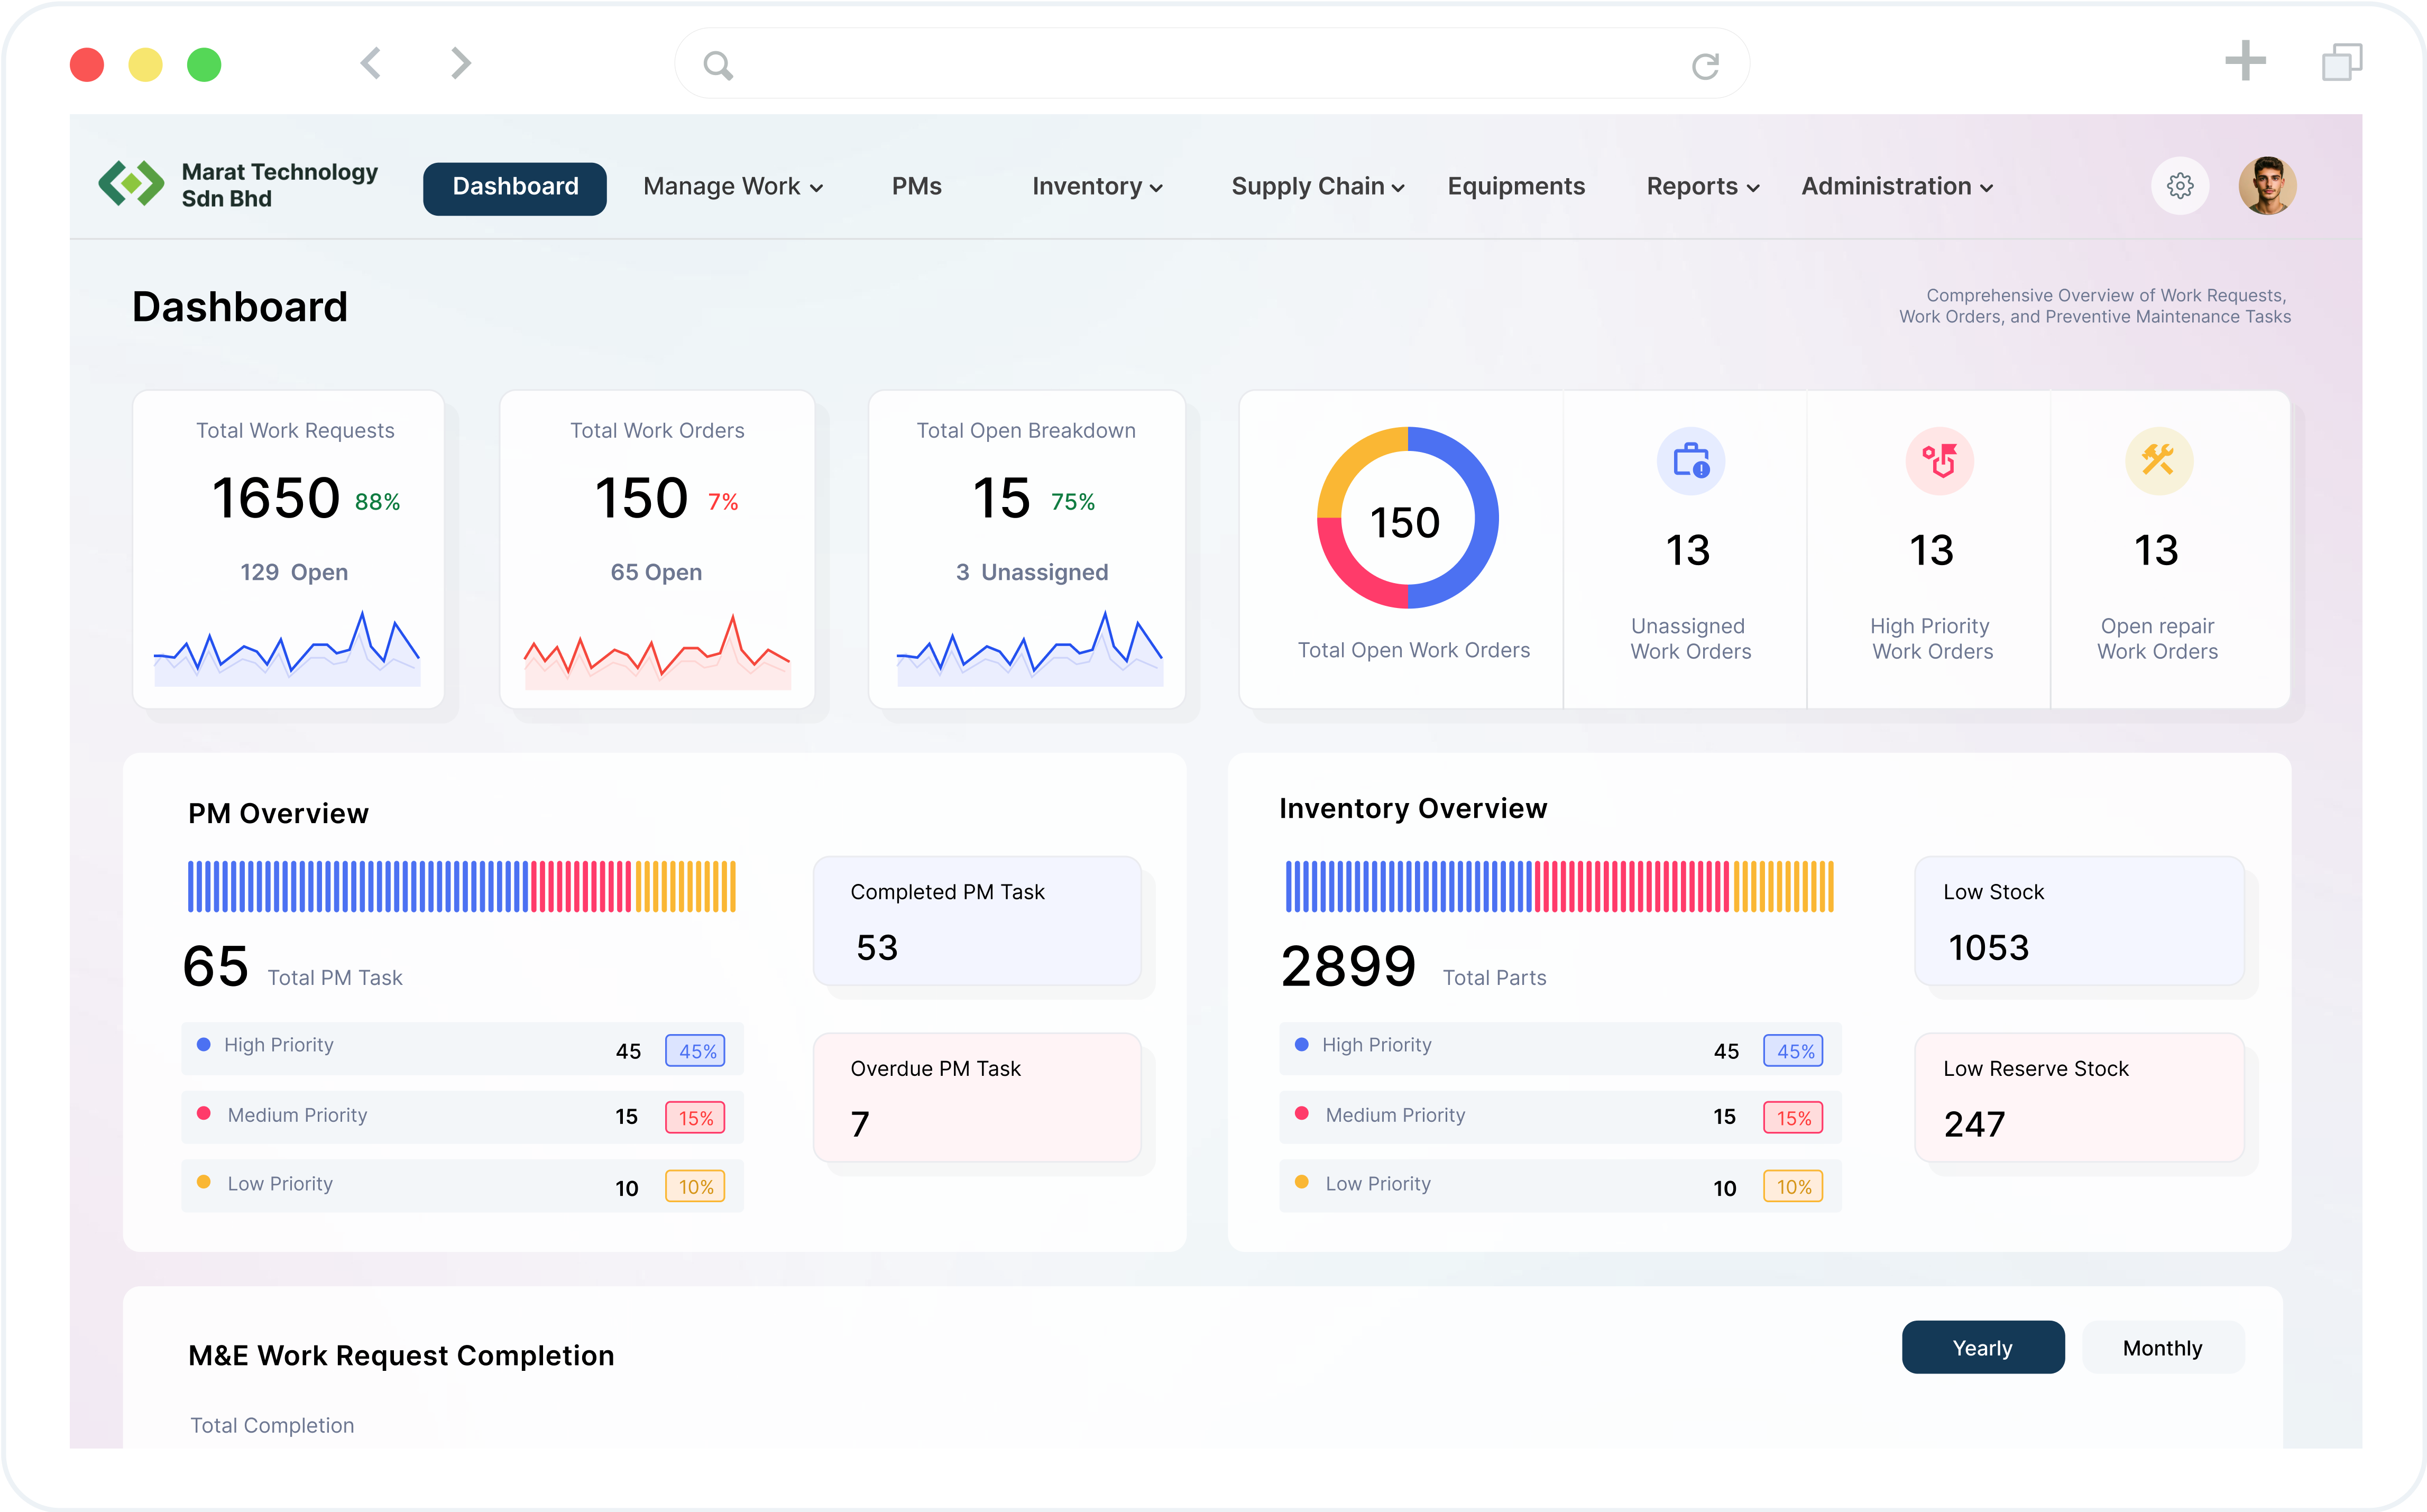Open the settings gear in the navigation bar
Screen dimensions: 2427x1512
pyautogui.click(x=2180, y=186)
